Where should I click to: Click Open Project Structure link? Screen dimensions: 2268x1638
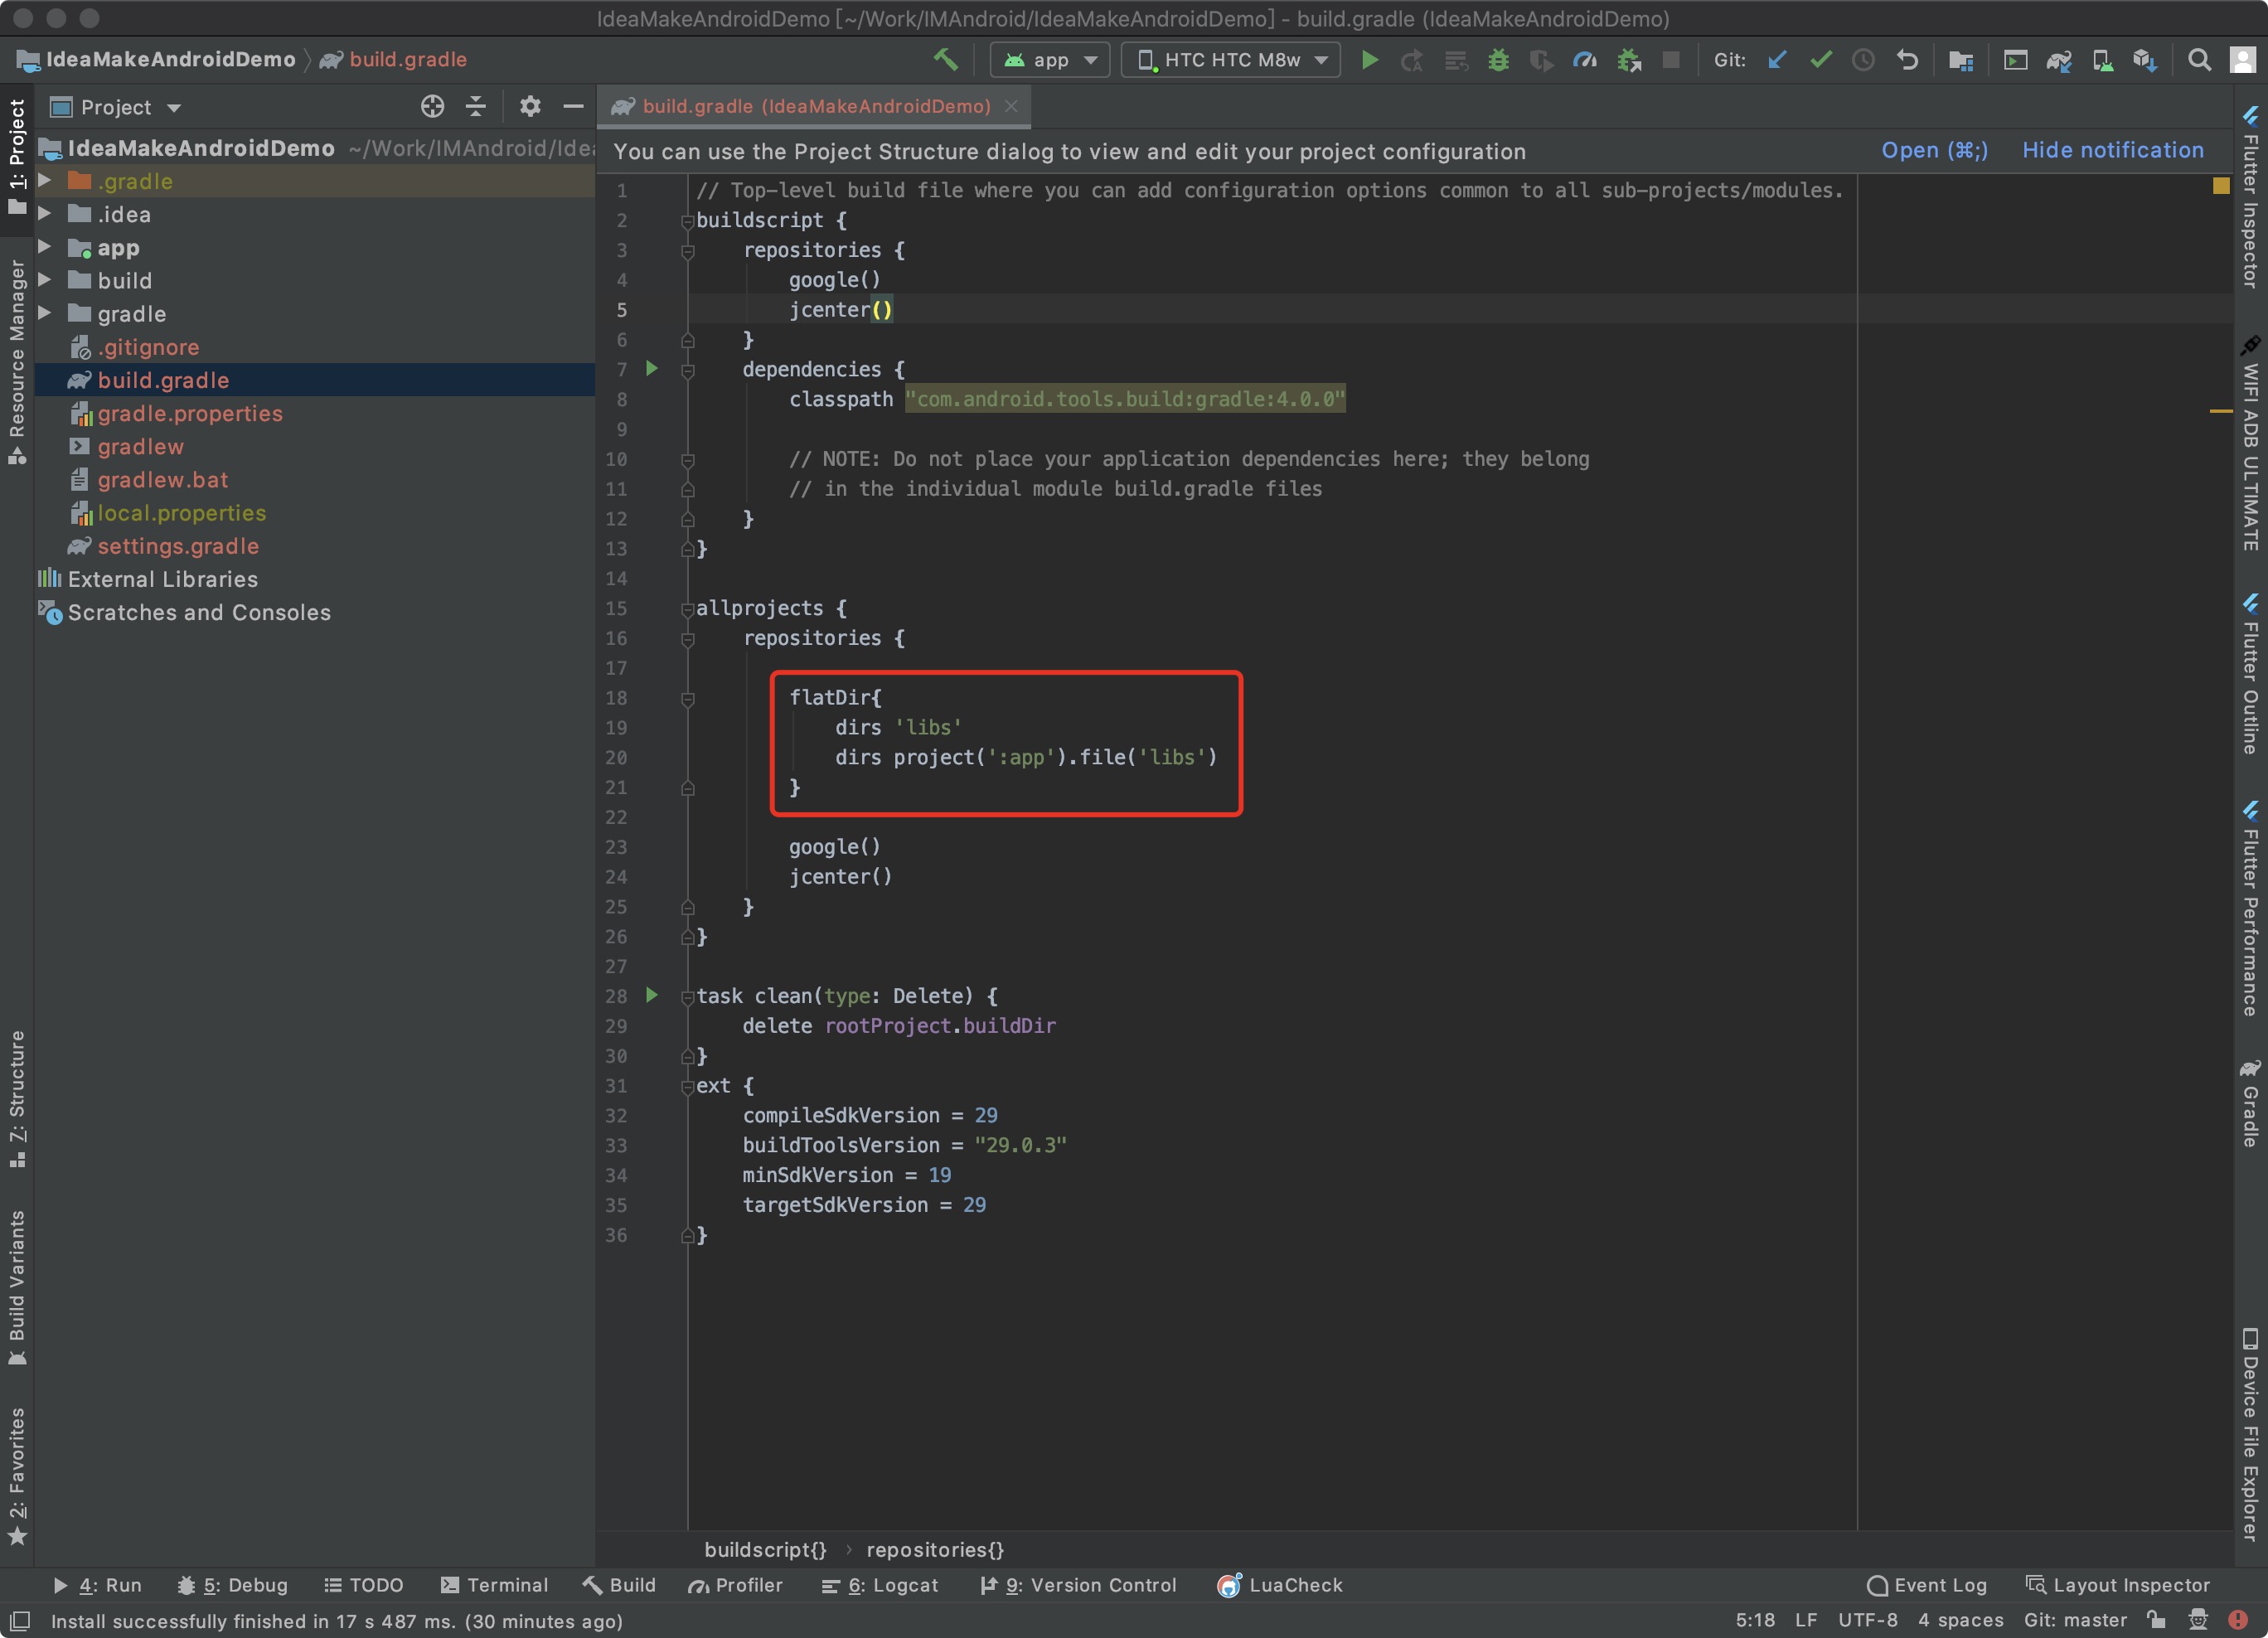click(1934, 150)
